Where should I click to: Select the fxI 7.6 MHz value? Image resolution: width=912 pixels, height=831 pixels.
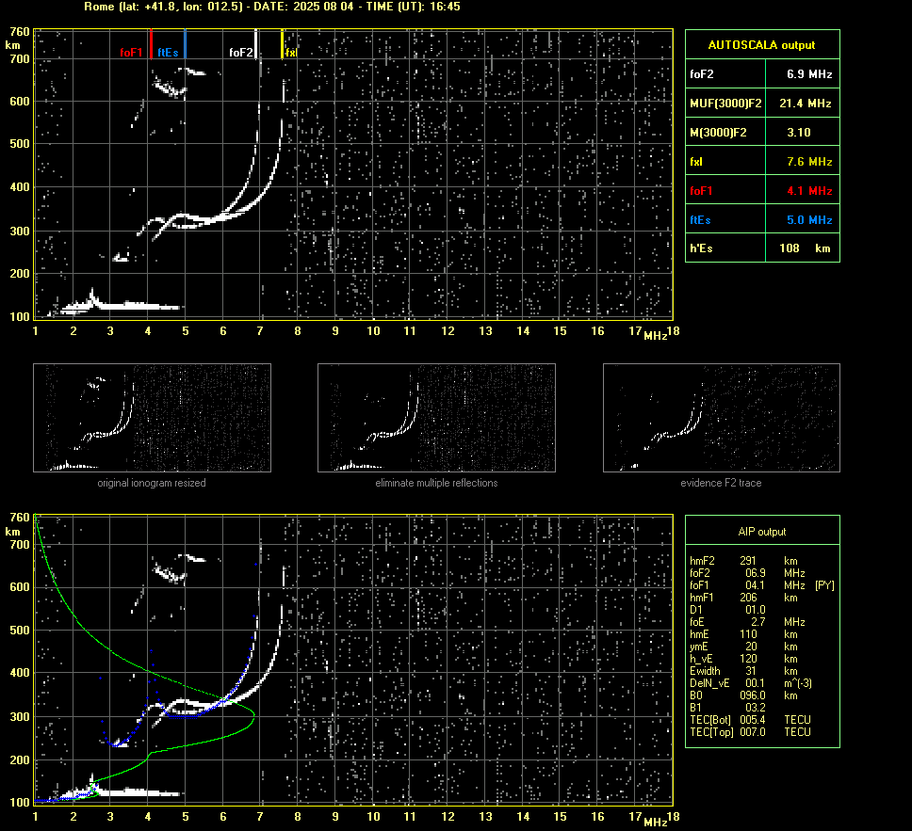tap(809, 162)
